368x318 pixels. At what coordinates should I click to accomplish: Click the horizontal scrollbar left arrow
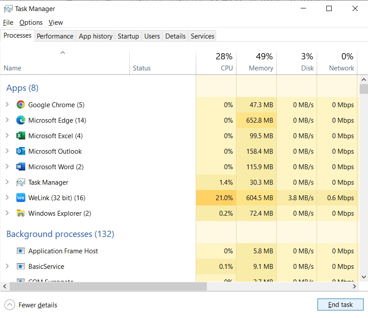click(5, 286)
